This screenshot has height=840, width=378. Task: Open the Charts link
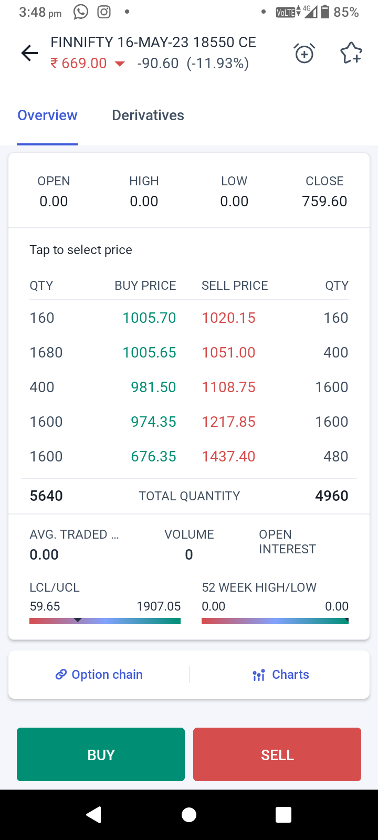290,675
